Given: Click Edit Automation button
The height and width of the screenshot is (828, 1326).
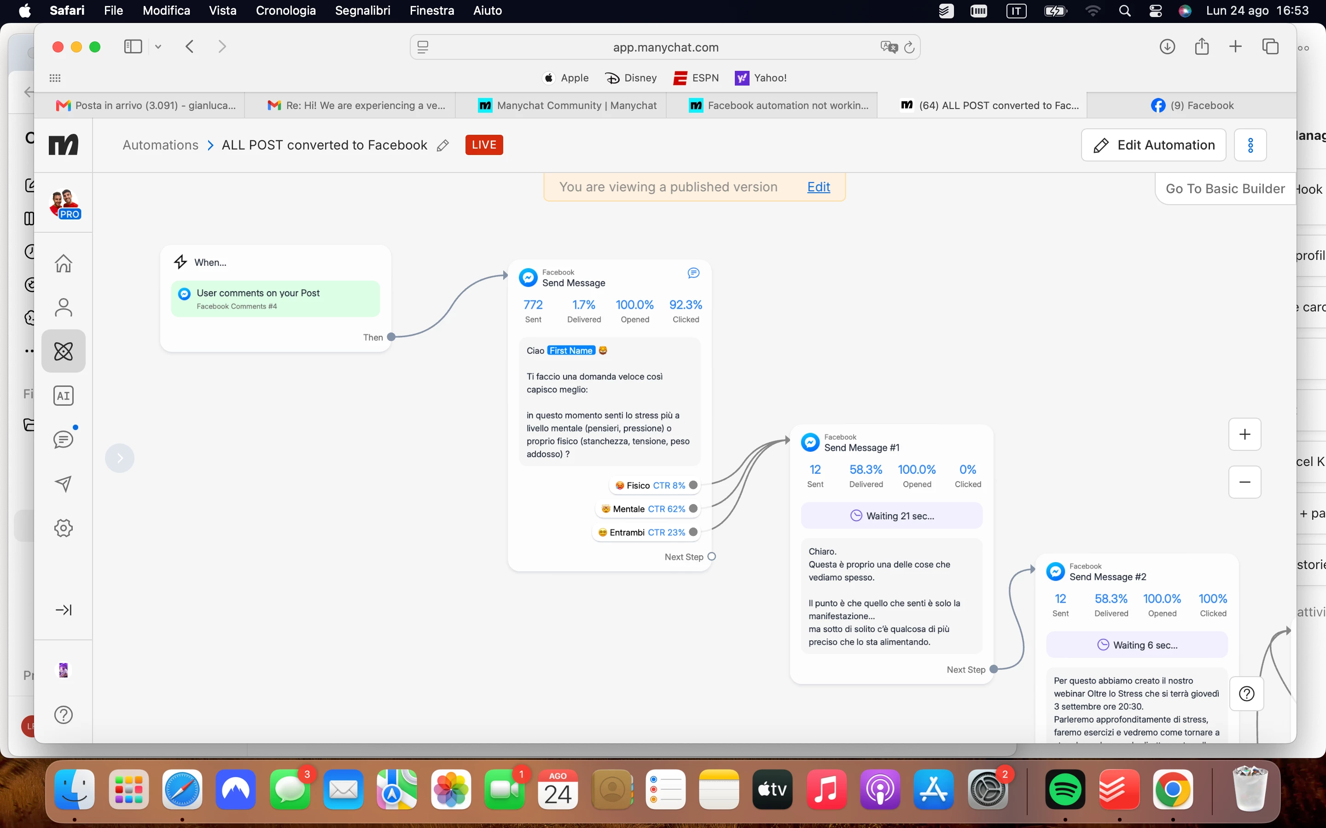Looking at the screenshot, I should 1153,145.
